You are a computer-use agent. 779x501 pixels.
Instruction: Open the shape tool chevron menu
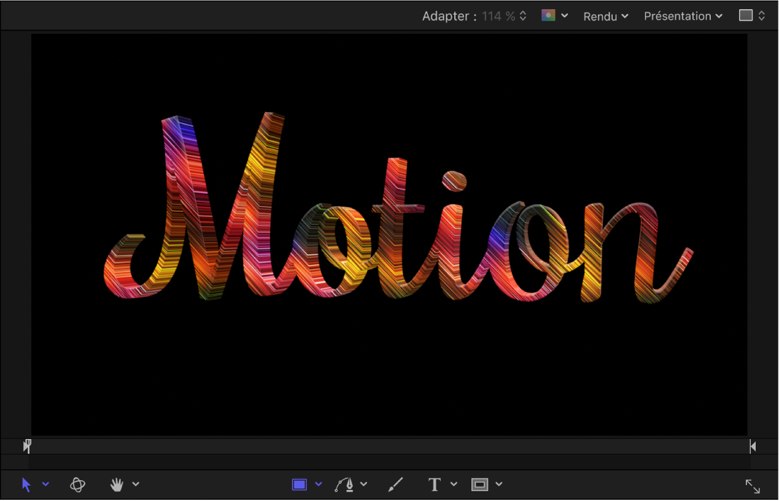(318, 484)
